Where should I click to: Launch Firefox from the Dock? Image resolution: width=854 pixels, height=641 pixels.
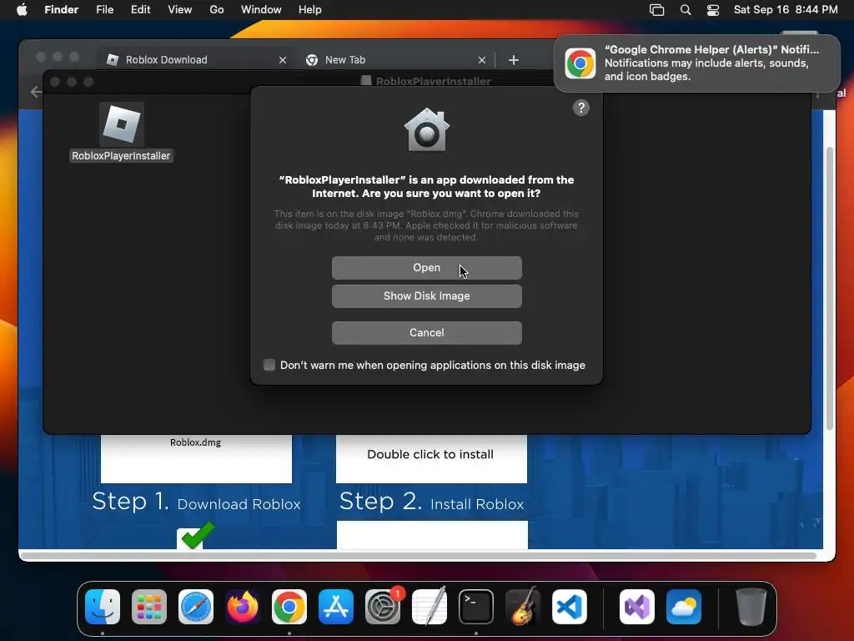tap(243, 607)
